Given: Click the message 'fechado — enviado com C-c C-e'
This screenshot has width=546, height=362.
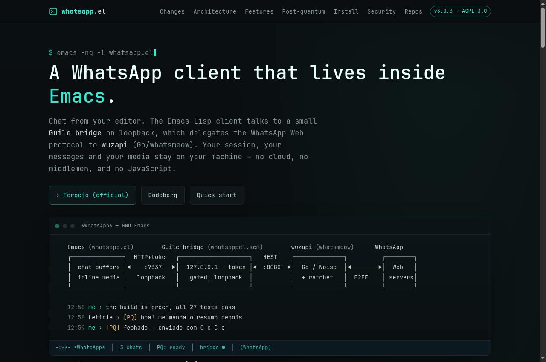Looking at the screenshot, I should point(174,328).
